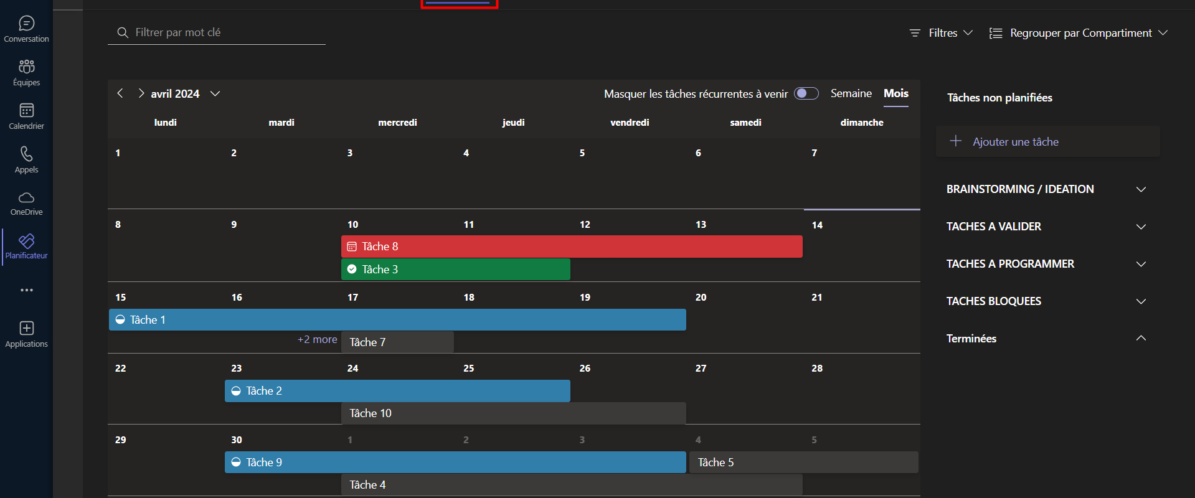Click the green check on Tâche 3
Screen dimensions: 1195x498
pyautogui.click(x=352, y=269)
